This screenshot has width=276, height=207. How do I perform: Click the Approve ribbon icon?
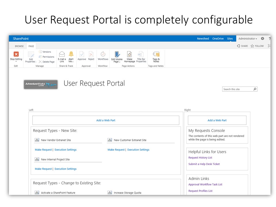(x=82, y=54)
